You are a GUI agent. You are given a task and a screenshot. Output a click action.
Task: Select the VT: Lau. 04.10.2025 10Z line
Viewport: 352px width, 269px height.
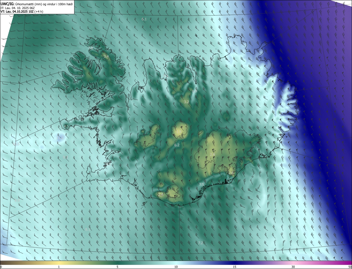tap(22, 12)
